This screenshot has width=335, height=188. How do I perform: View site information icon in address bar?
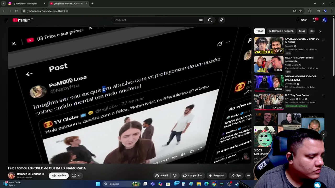24,11
